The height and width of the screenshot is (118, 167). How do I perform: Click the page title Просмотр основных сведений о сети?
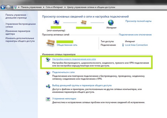tap(85, 17)
